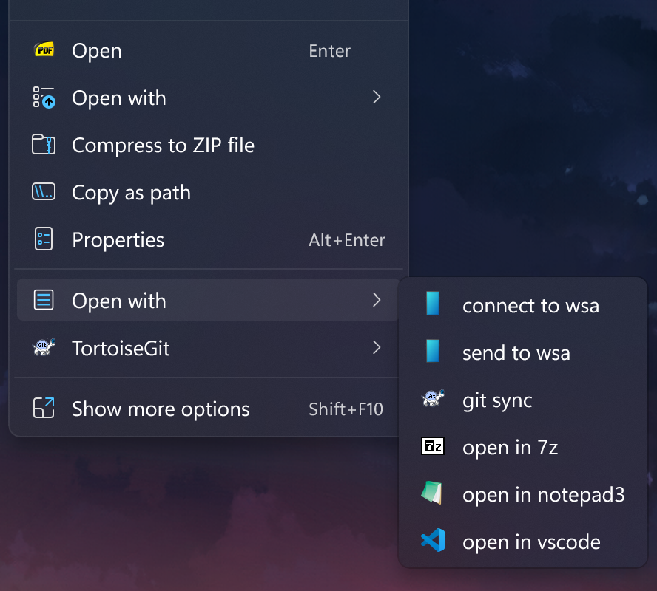Viewport: 657px width, 591px height.
Task: Click the Properties list icon
Action: [x=44, y=239]
